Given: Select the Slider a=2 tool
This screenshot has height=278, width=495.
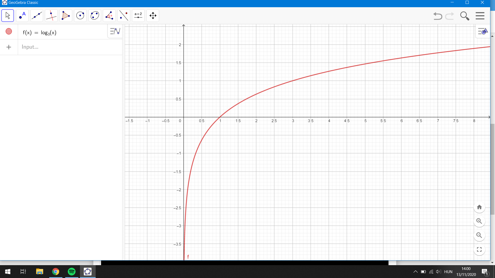Looking at the screenshot, I should click(138, 16).
